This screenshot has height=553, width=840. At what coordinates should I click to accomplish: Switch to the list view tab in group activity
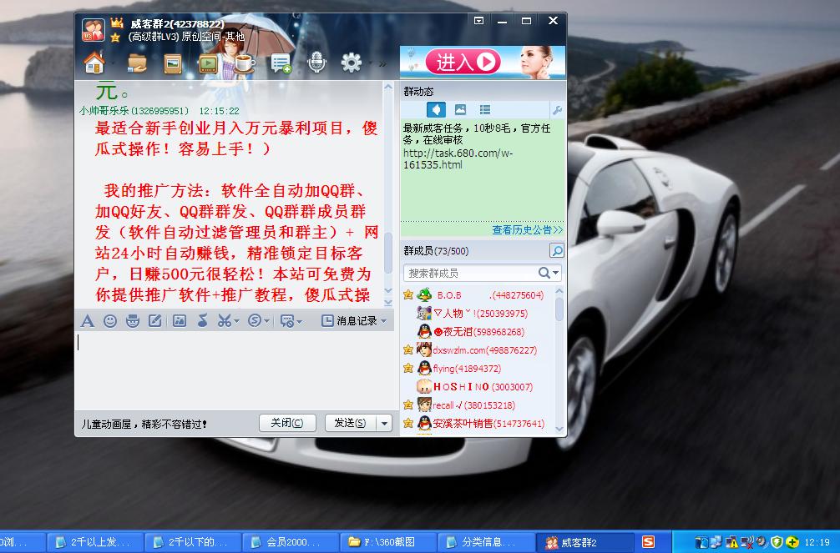point(484,110)
